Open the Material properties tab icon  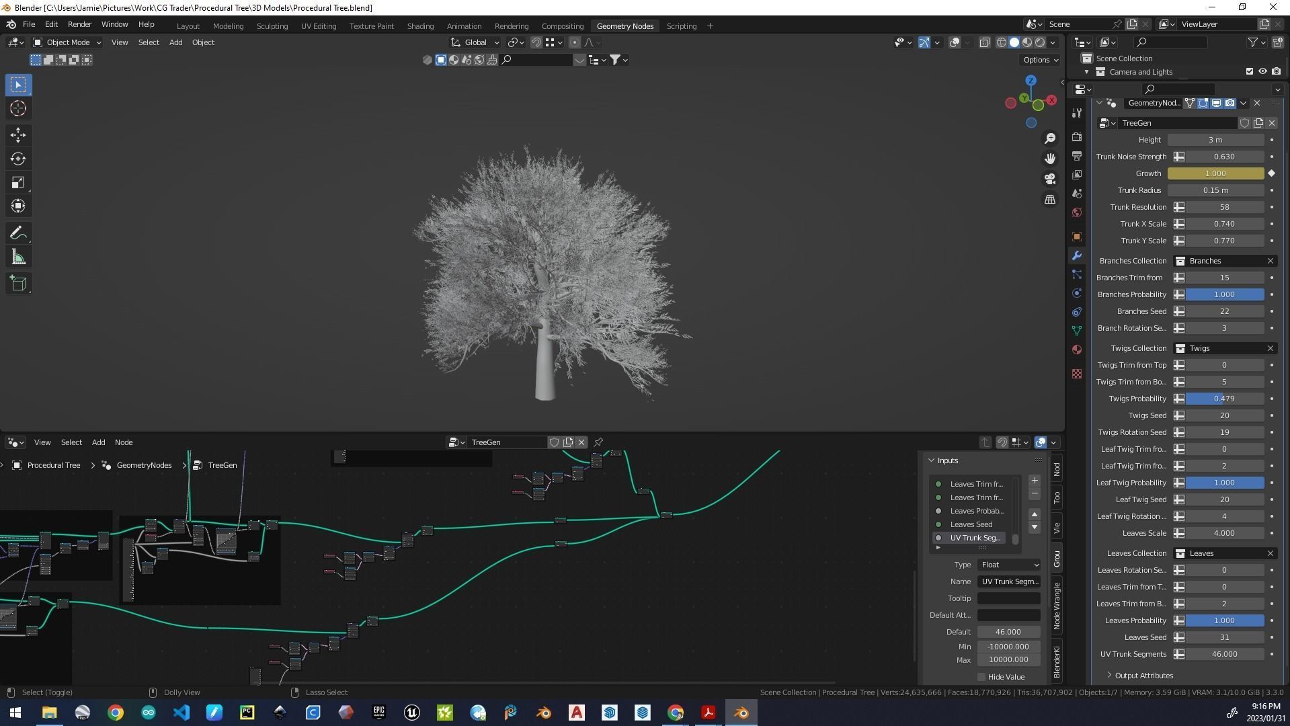[1077, 350]
